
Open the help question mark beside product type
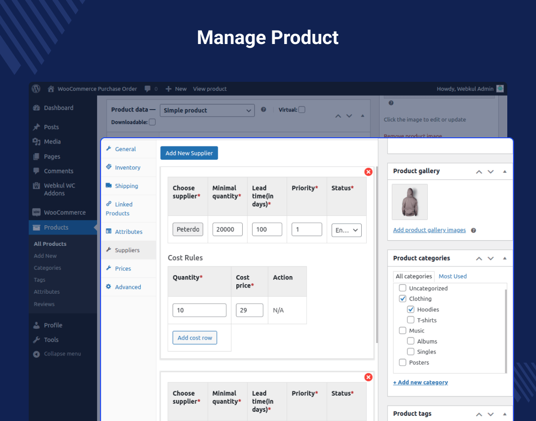coord(263,110)
